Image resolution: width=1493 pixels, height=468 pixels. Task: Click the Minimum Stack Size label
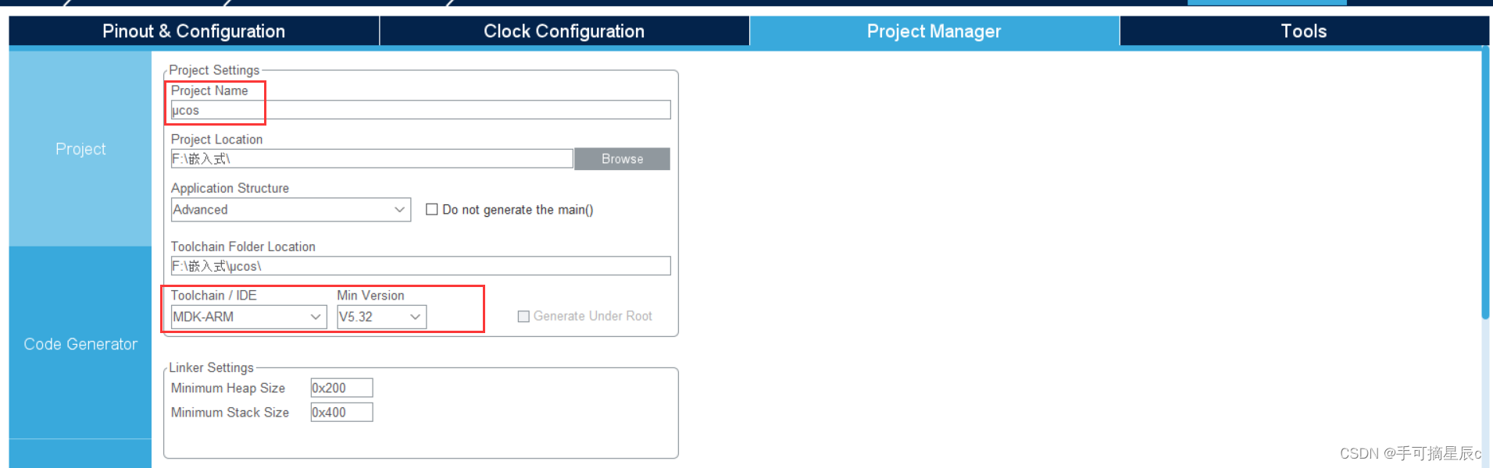[x=230, y=412]
